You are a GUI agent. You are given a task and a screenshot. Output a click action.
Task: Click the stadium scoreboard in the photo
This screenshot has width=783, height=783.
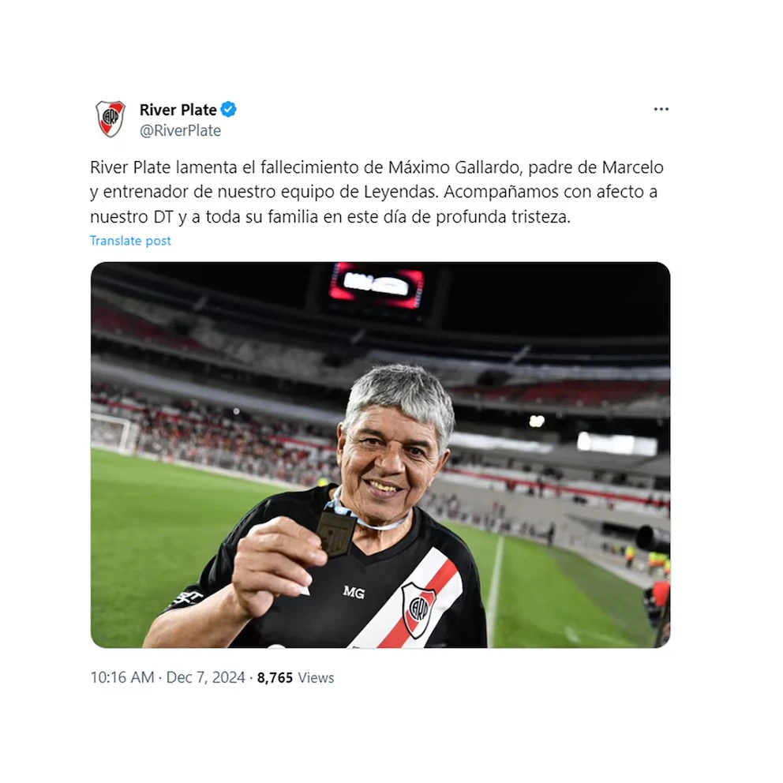[x=376, y=286]
